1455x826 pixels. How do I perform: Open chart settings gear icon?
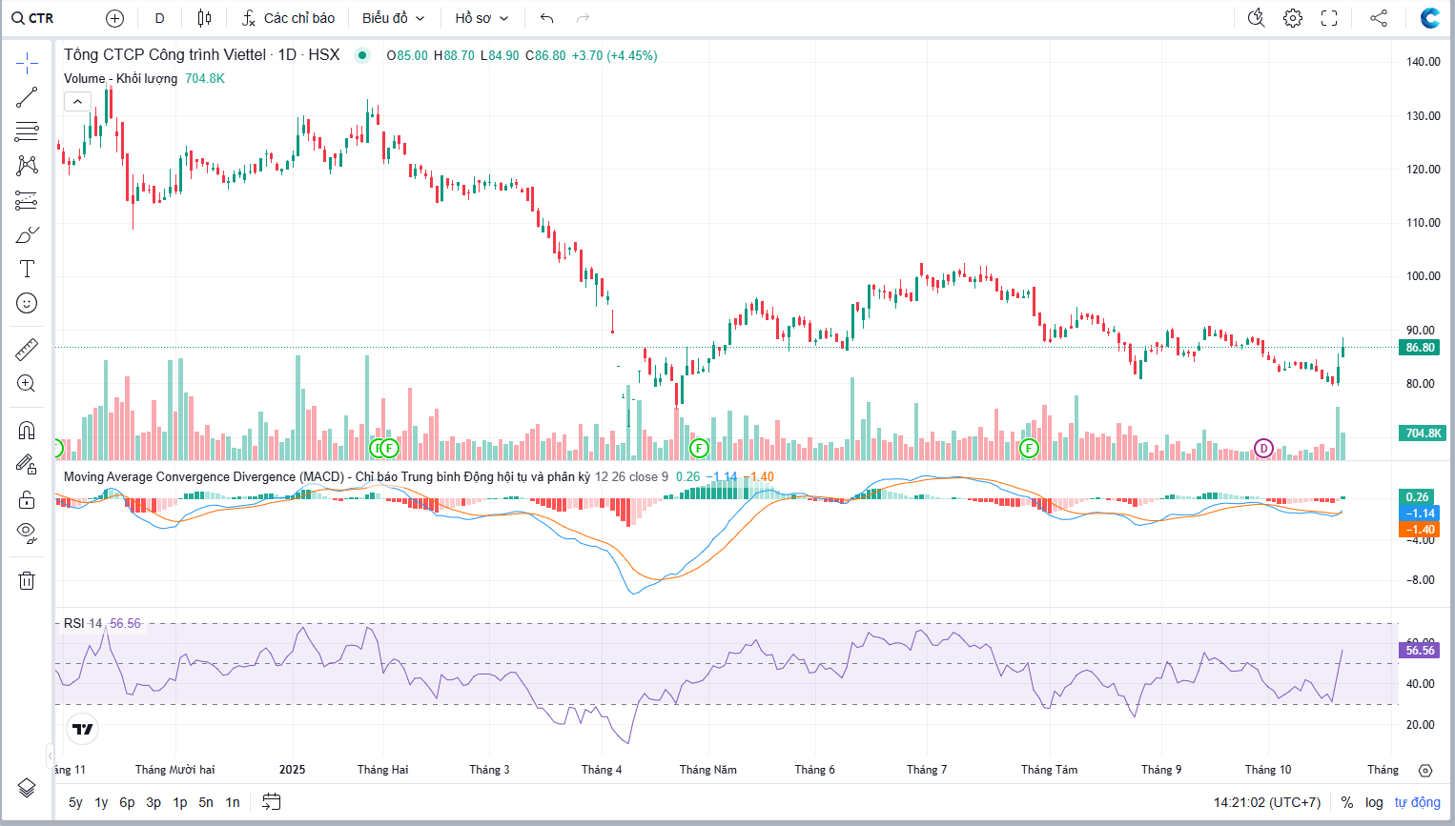(x=1293, y=18)
